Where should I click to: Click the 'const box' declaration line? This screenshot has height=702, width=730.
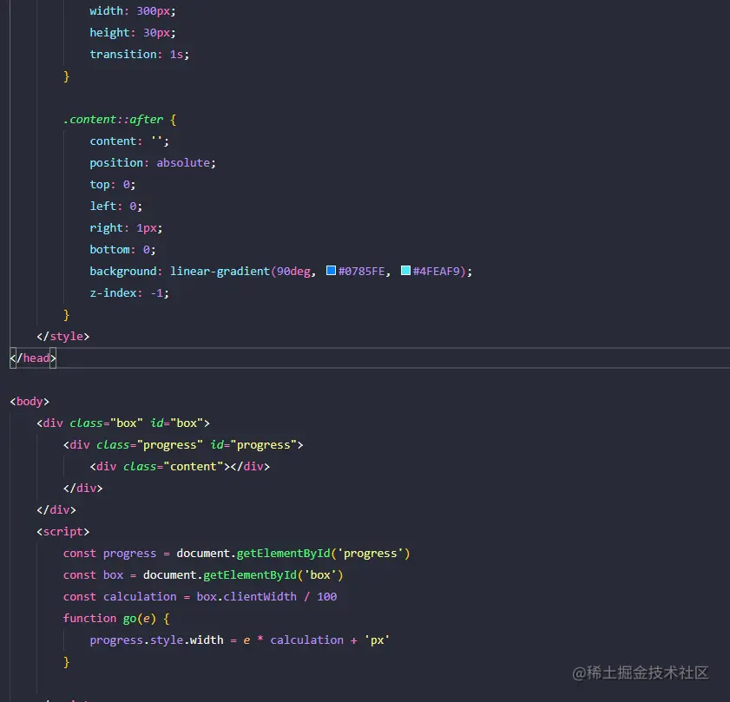click(x=203, y=575)
